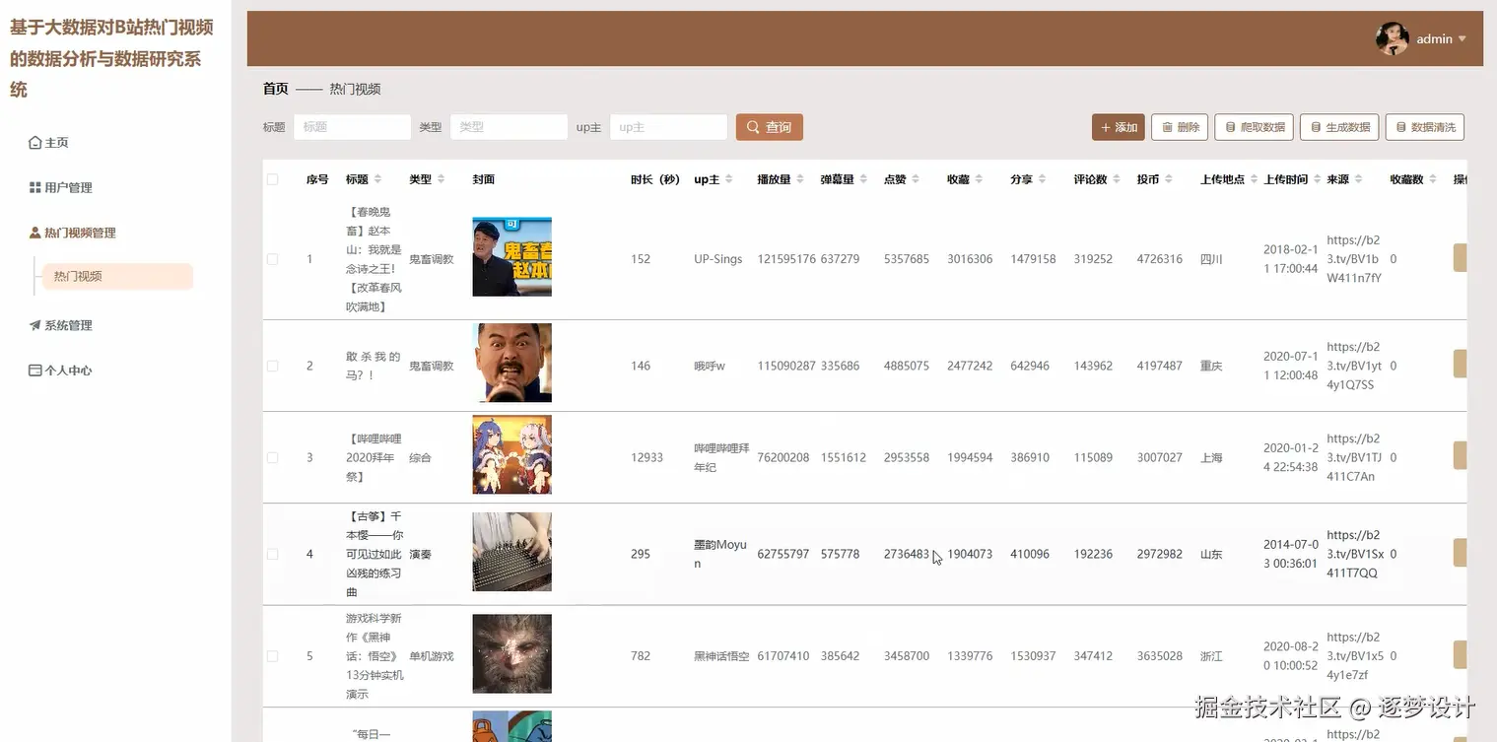Focus the 标题 filter input field
This screenshot has height=742, width=1497.
352,127
